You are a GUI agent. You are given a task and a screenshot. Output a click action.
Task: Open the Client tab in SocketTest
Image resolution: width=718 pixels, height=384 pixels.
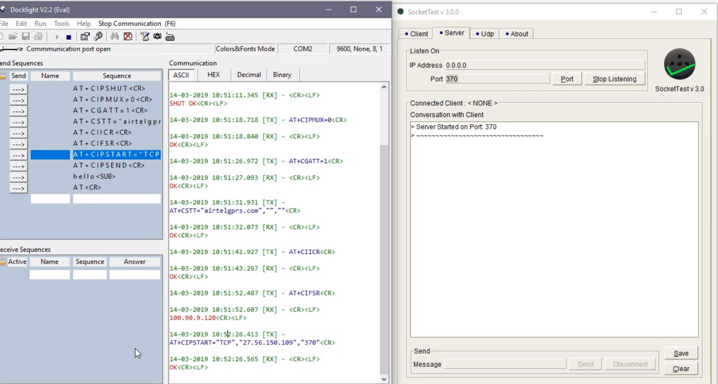point(416,34)
